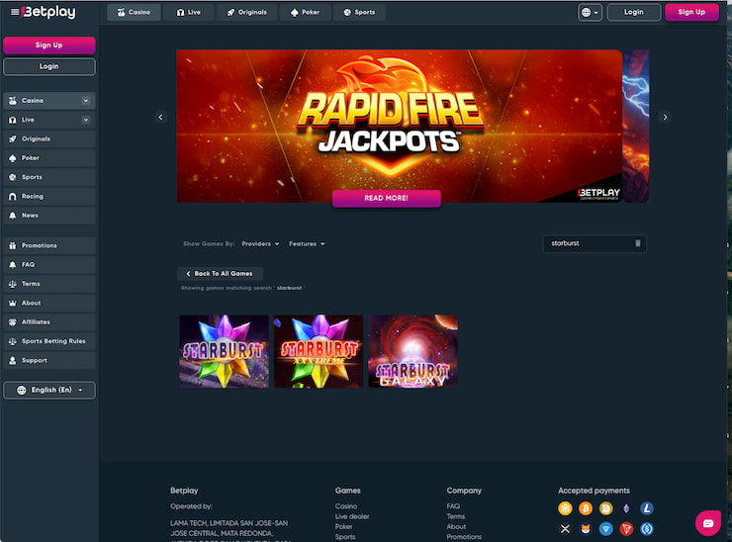The width and height of the screenshot is (732, 542).
Task: Click Back To All Games button
Action: coord(220,273)
